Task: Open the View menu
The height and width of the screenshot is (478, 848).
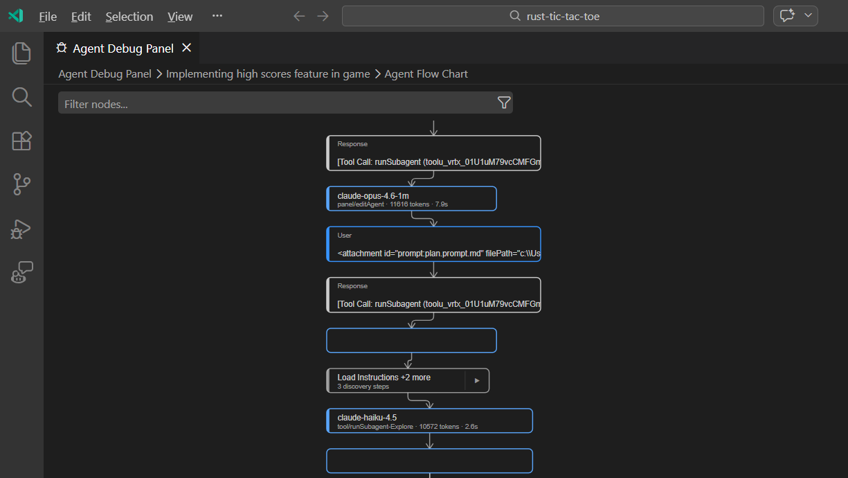Action: pyautogui.click(x=179, y=16)
